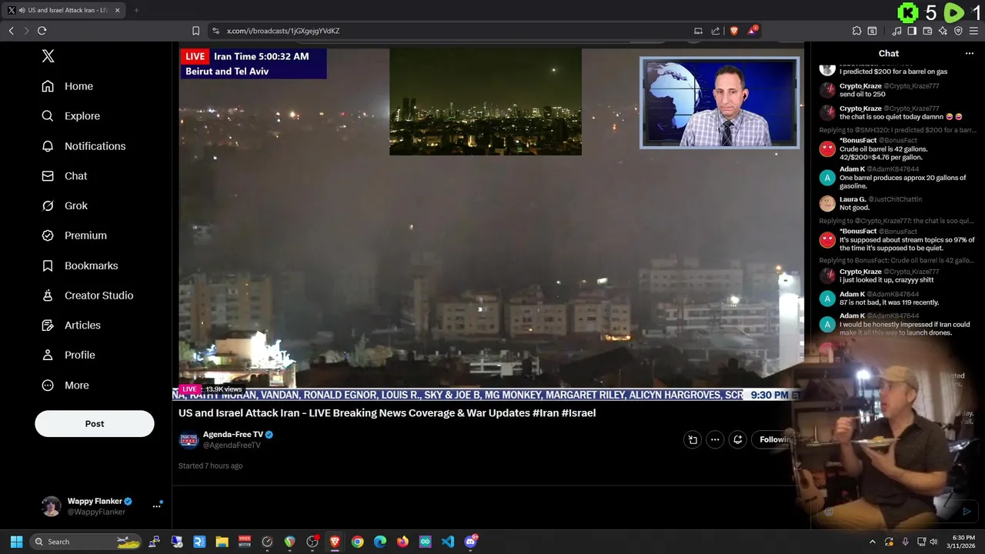Open Leo AI sparkle icon

coord(943,31)
